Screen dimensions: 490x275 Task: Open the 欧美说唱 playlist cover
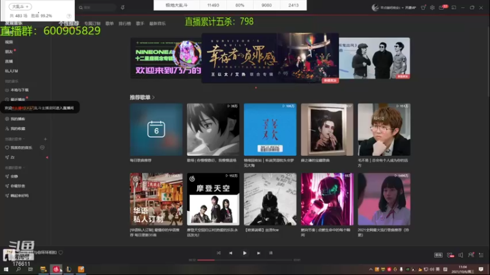click(x=270, y=199)
